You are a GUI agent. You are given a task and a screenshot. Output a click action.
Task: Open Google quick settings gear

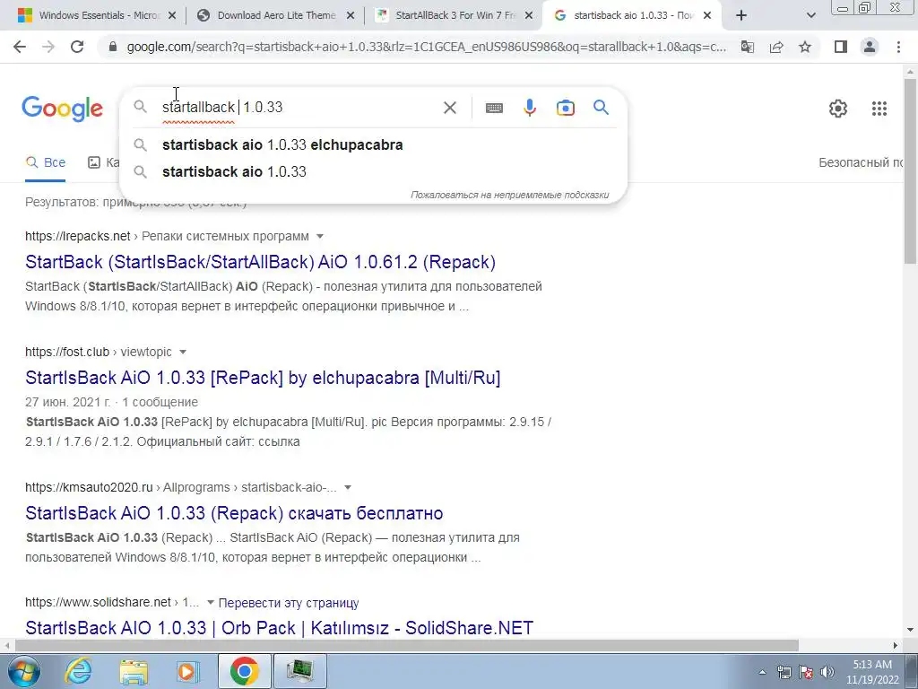point(838,109)
